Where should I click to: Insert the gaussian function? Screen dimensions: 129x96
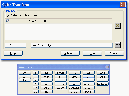point(75,87)
